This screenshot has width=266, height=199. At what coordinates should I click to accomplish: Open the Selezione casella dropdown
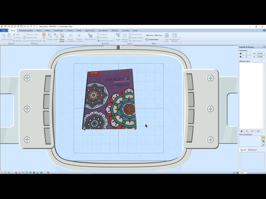point(32,34)
